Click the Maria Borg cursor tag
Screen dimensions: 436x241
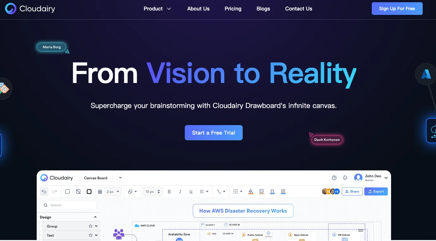52,47
